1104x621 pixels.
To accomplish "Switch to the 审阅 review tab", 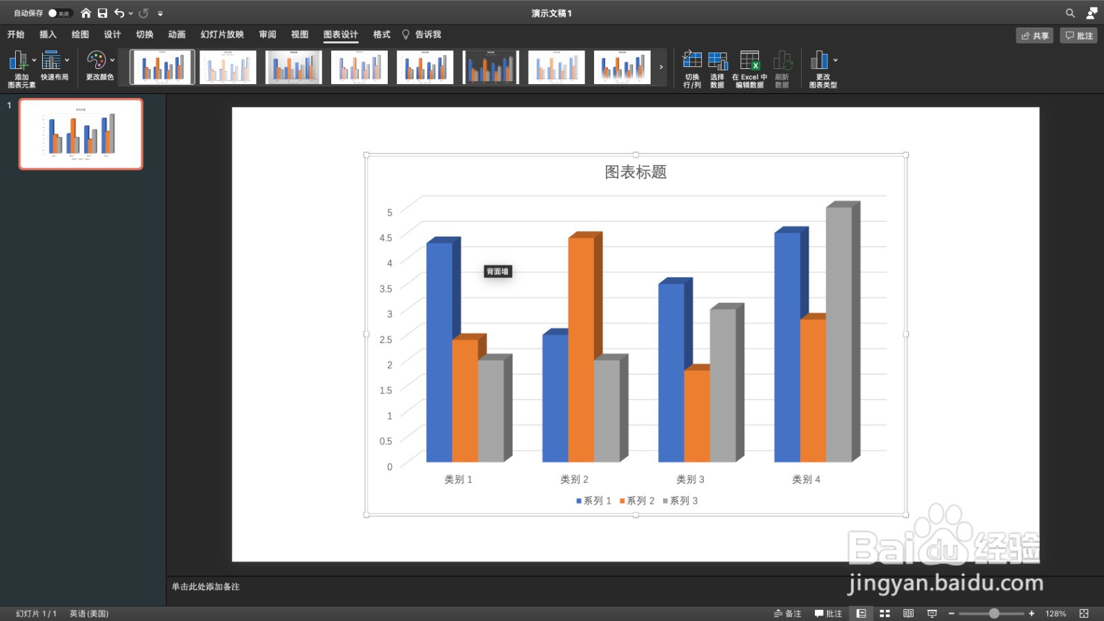I will pos(268,34).
